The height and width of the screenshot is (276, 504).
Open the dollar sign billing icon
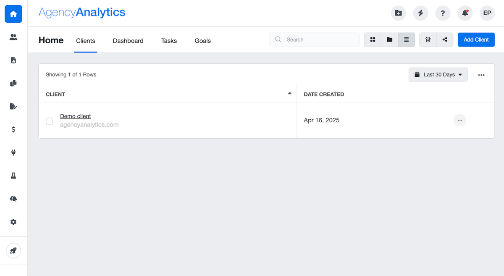pyautogui.click(x=13, y=130)
